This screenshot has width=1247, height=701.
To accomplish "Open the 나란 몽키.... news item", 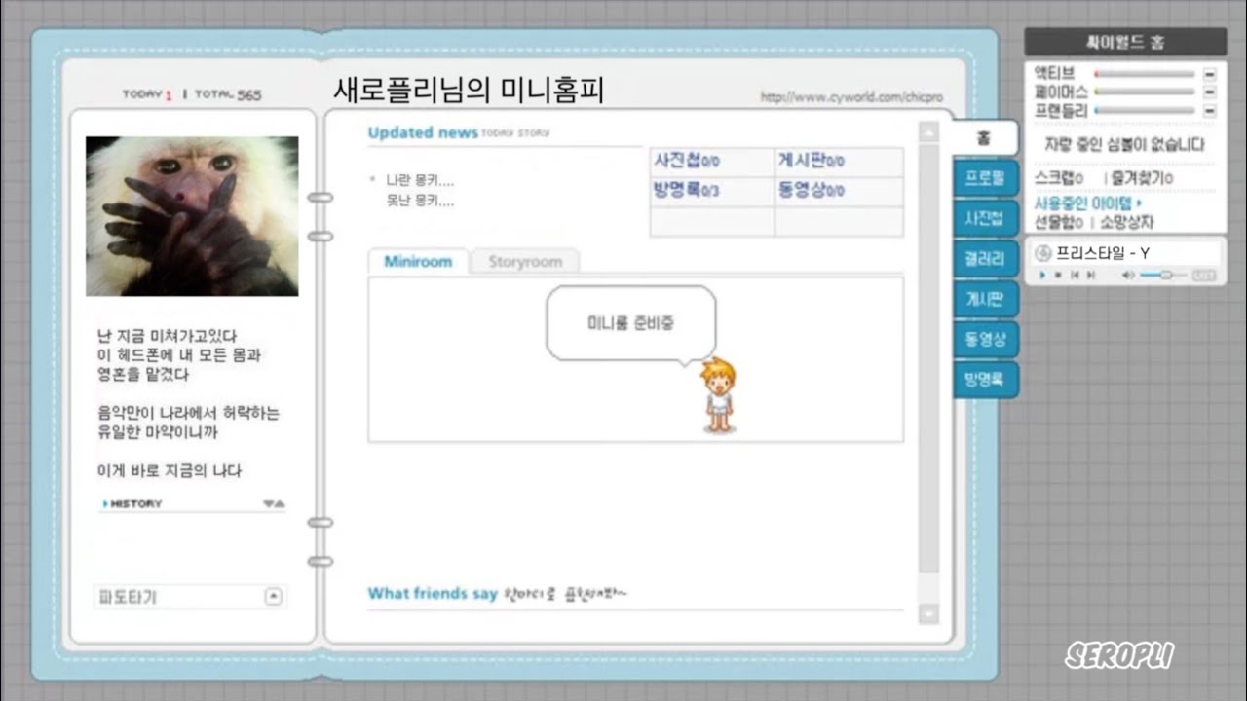I will (x=420, y=180).
